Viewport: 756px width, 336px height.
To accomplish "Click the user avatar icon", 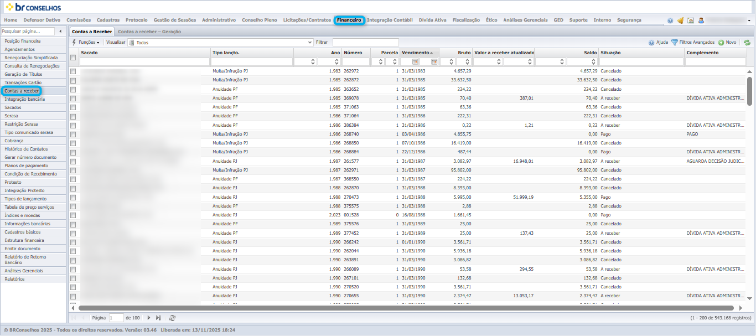I will 701,20.
